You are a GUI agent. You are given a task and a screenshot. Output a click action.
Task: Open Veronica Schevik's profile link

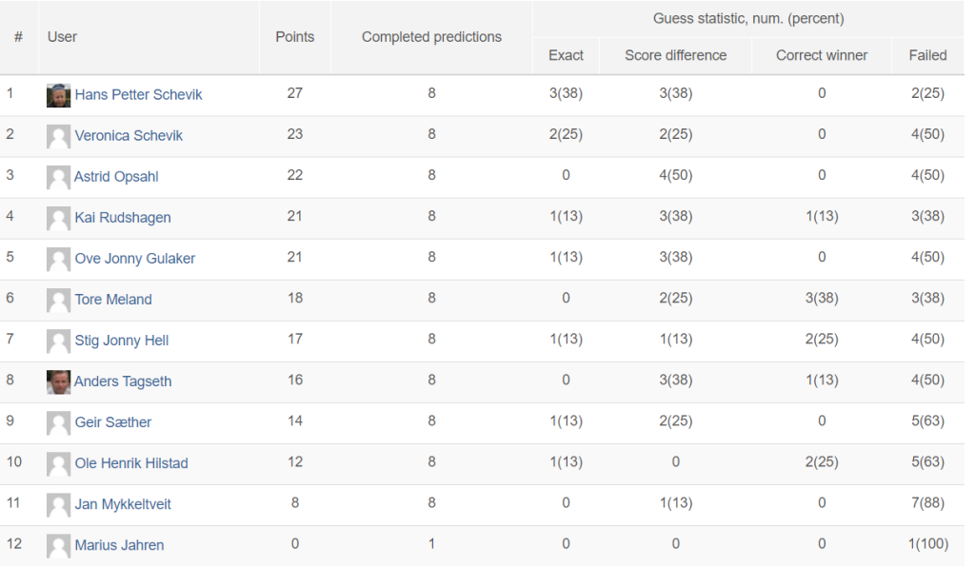[129, 136]
